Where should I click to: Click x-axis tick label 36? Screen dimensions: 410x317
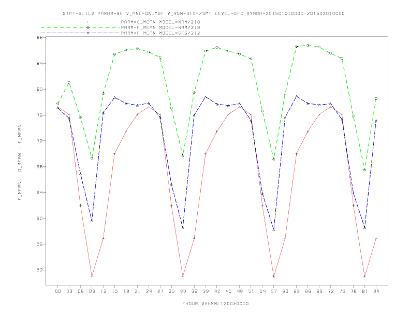[194, 291]
